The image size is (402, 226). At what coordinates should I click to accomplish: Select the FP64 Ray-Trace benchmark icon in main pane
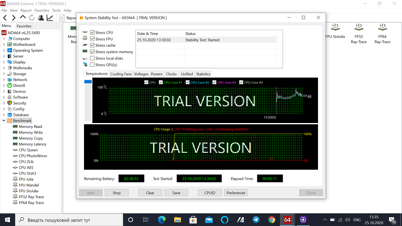pyautogui.click(x=382, y=34)
